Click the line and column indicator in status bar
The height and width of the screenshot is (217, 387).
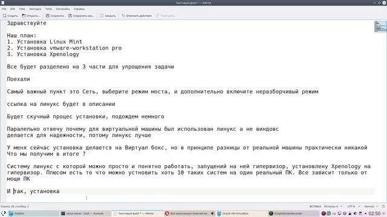[15, 206]
